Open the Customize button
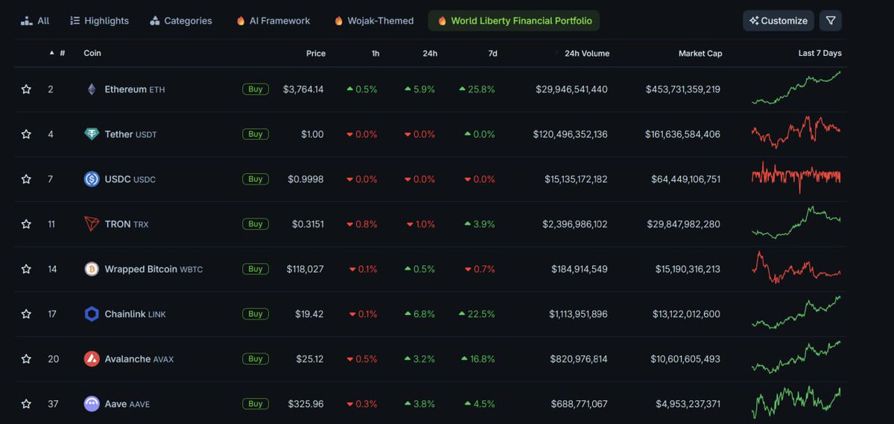The height and width of the screenshot is (424, 894). click(778, 21)
